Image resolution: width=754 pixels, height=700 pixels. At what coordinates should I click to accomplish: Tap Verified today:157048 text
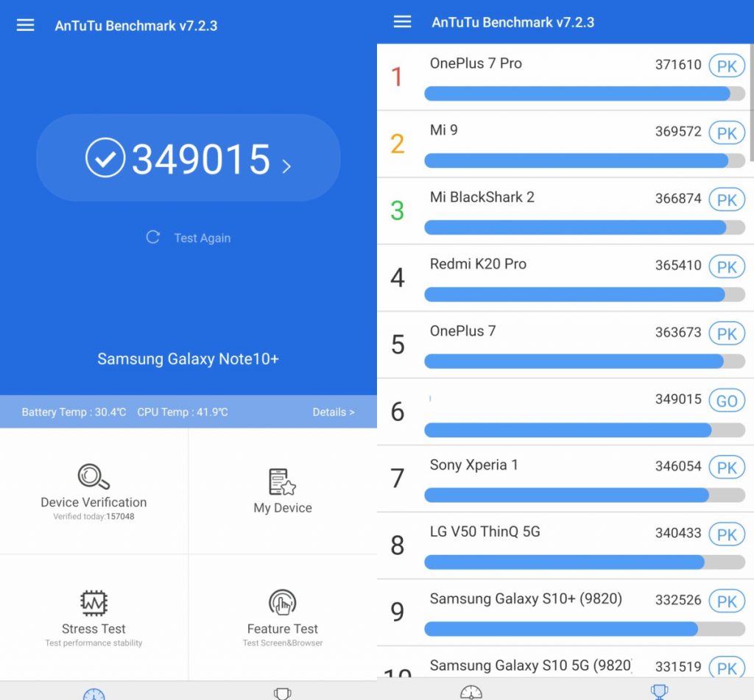point(94,516)
